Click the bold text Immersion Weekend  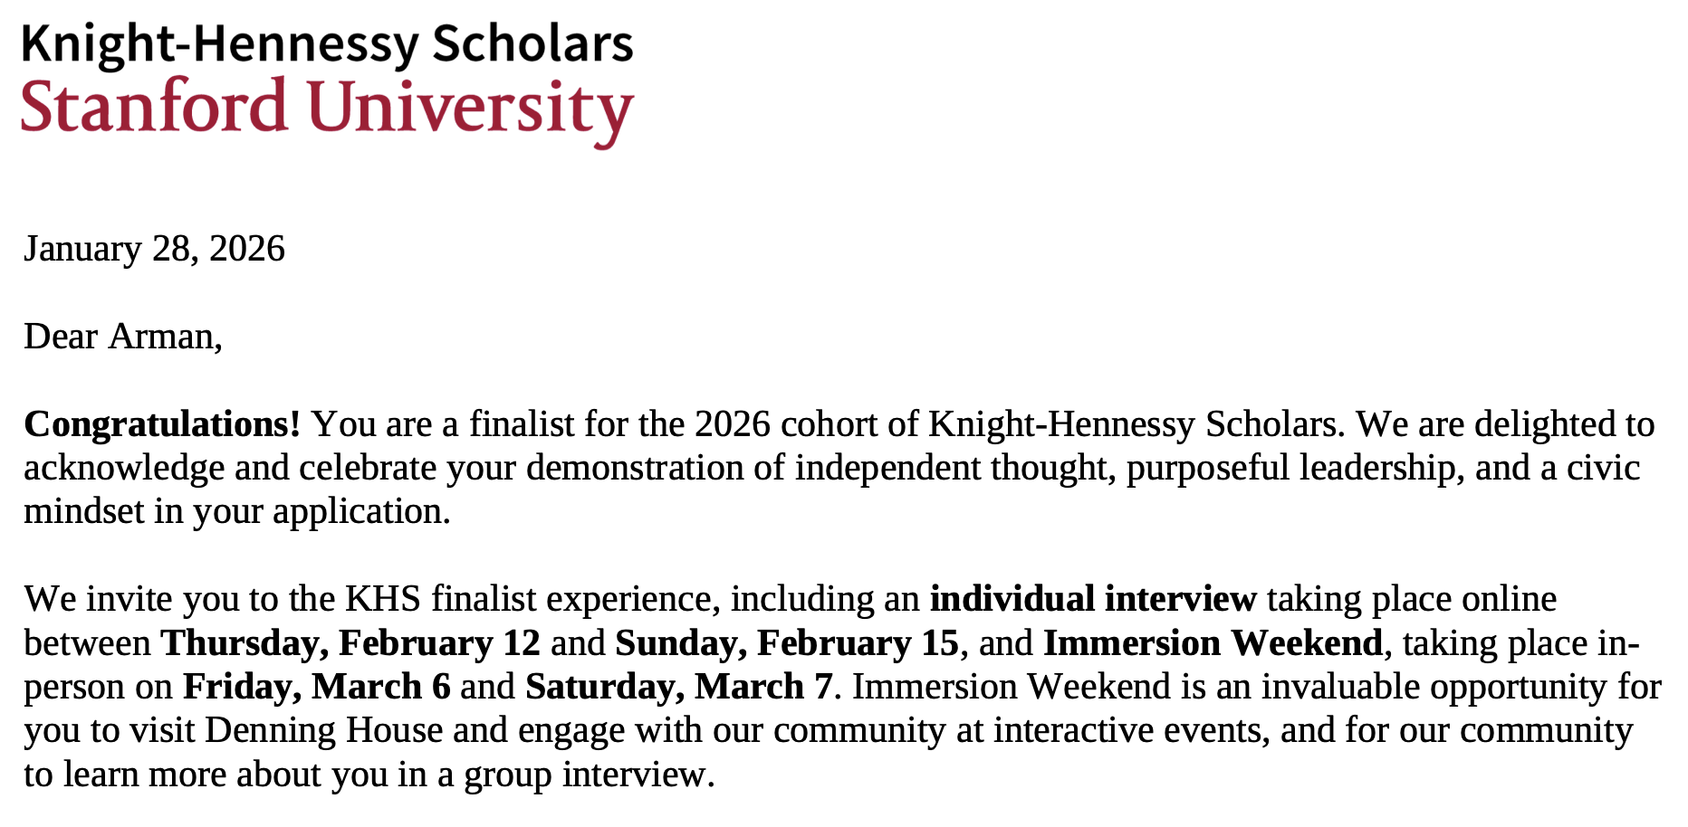coord(1213,642)
